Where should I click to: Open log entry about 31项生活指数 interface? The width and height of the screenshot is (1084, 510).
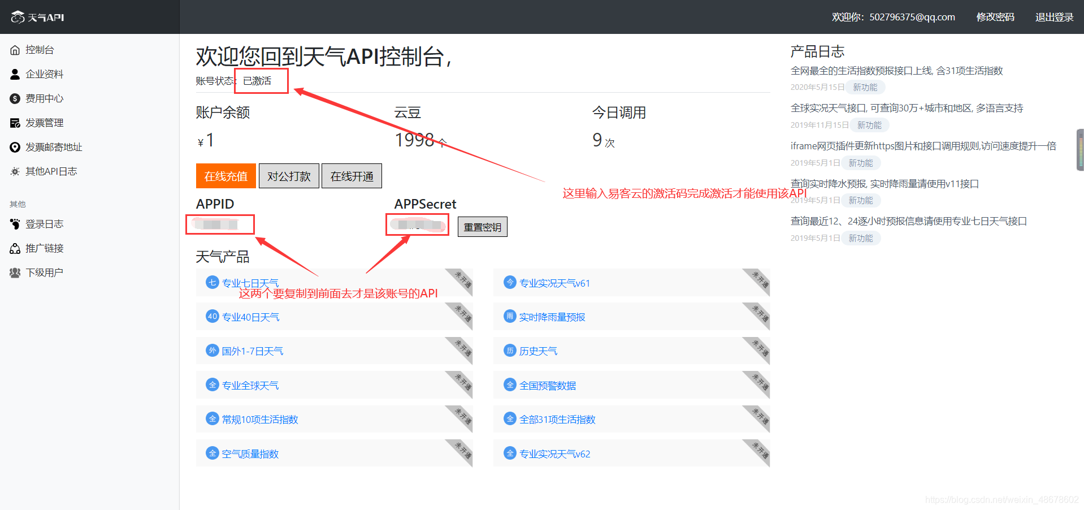(x=896, y=71)
